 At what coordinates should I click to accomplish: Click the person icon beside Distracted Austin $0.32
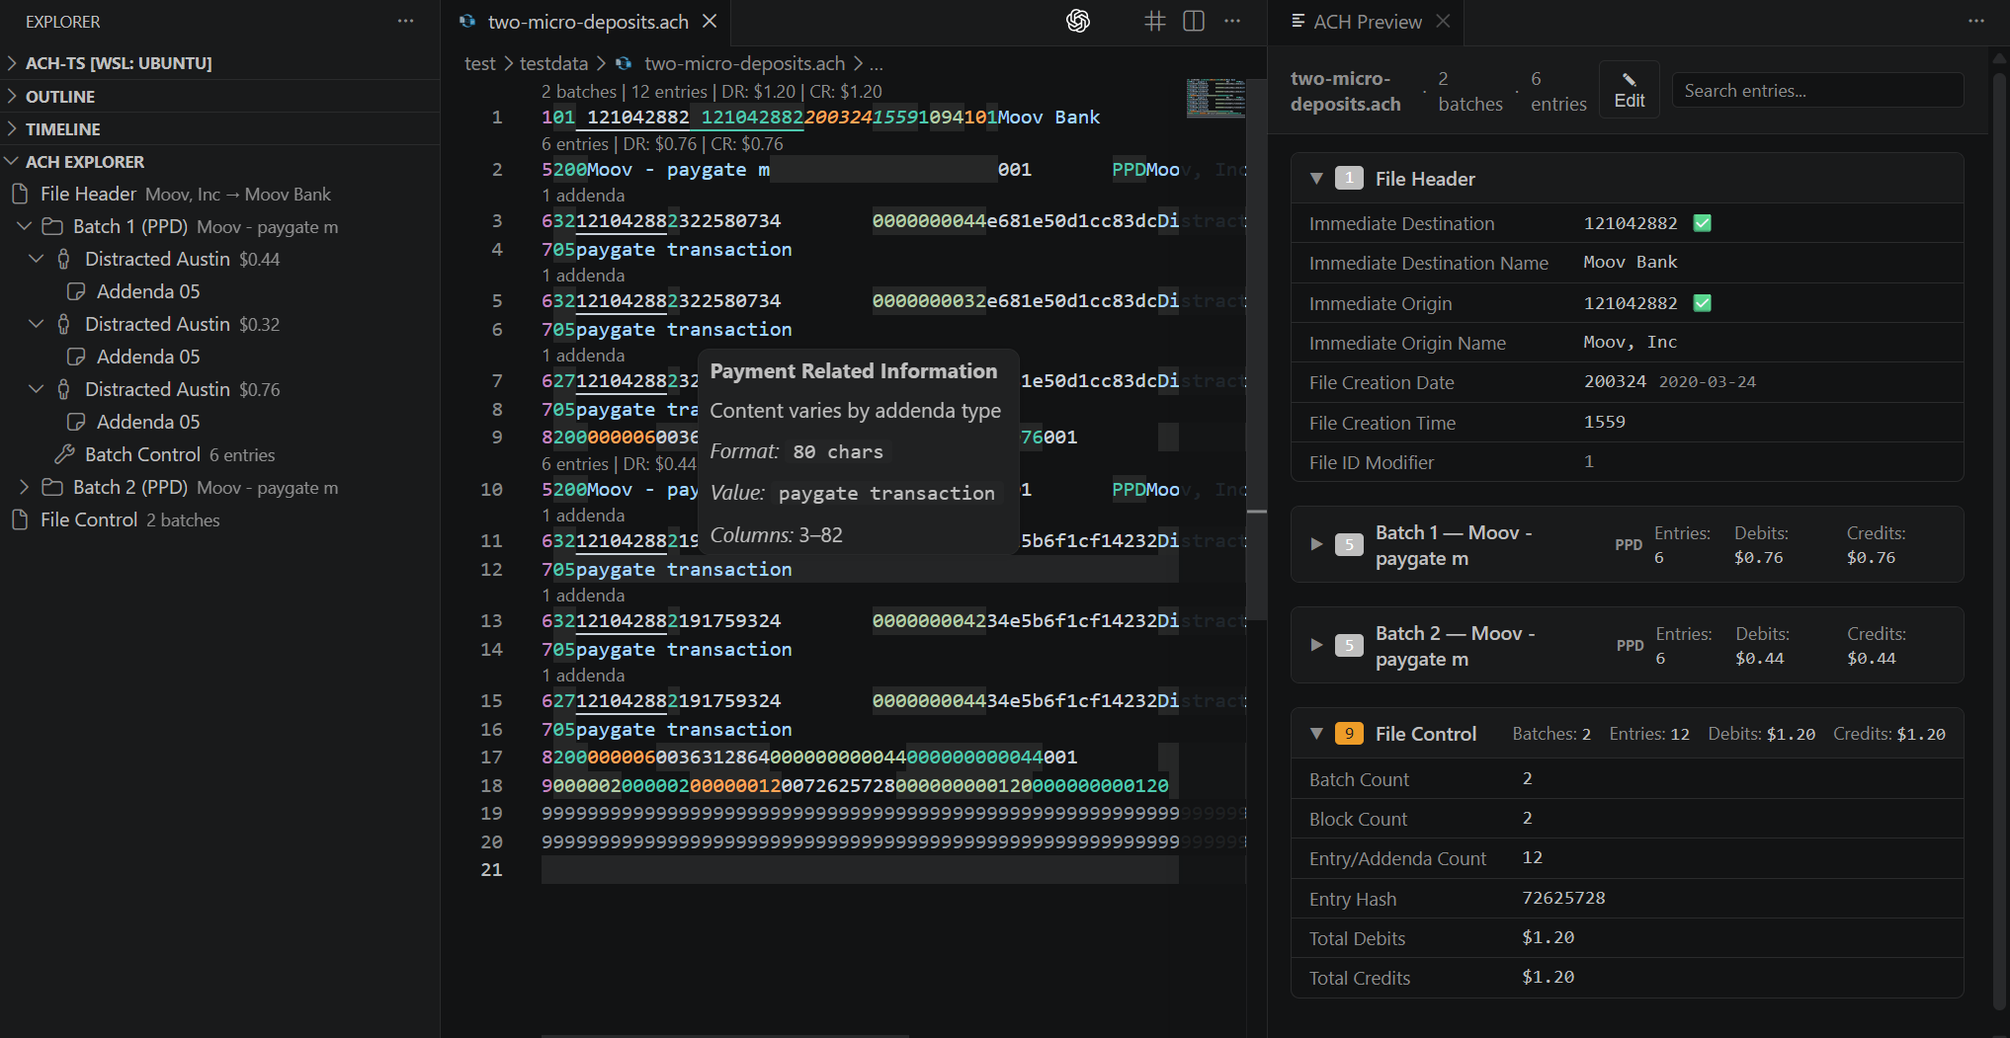tap(64, 324)
